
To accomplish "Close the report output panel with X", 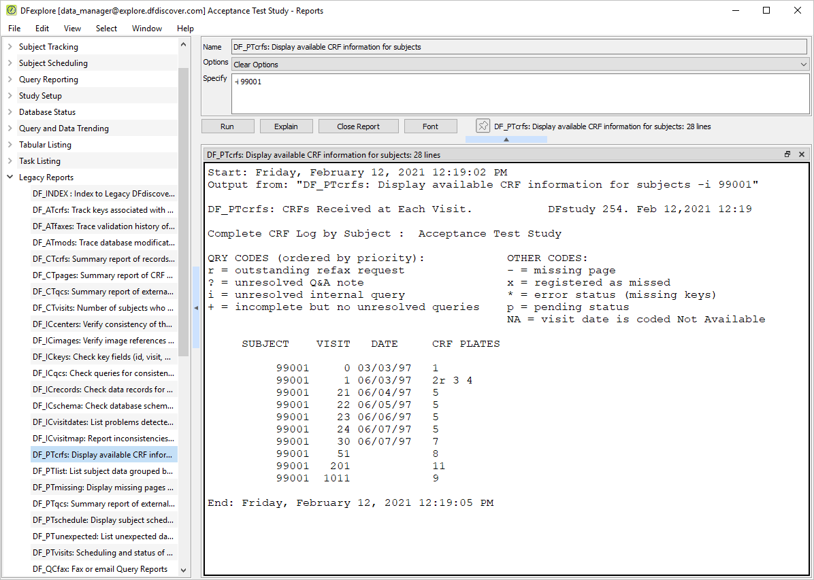I will [x=802, y=154].
